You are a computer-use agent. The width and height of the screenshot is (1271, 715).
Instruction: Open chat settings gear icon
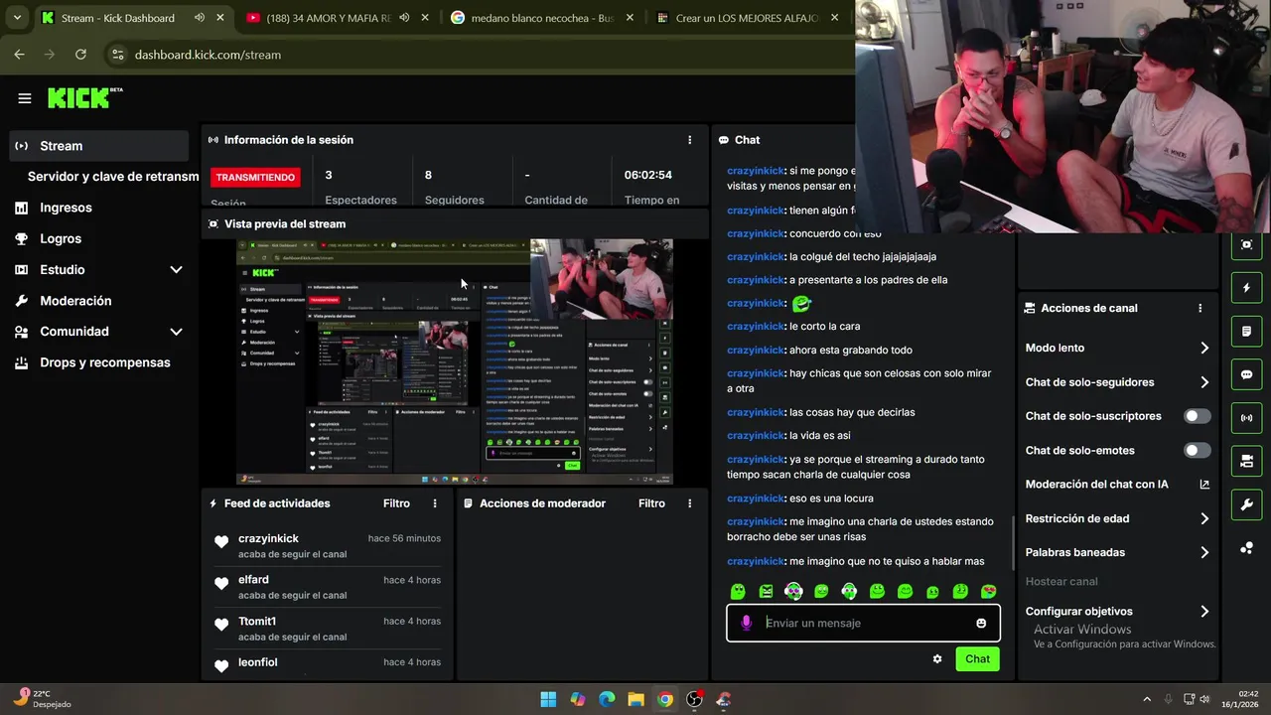[x=937, y=658]
